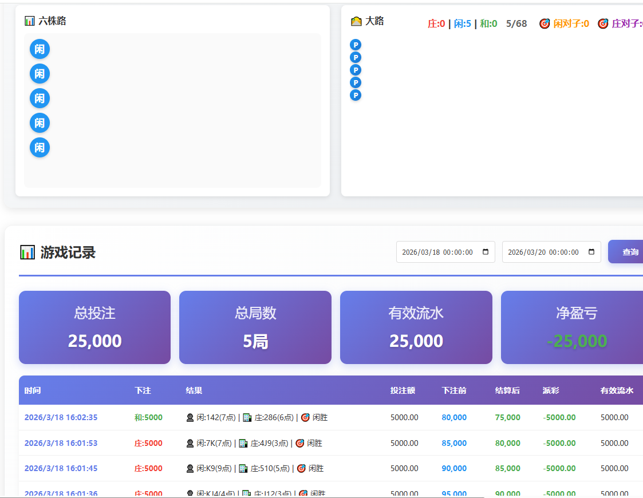
Task: Select the bottom 闲 bead in 六株路
Action: coord(40,148)
